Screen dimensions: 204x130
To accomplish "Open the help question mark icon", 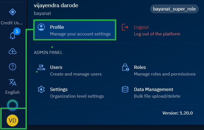I will (12, 67).
